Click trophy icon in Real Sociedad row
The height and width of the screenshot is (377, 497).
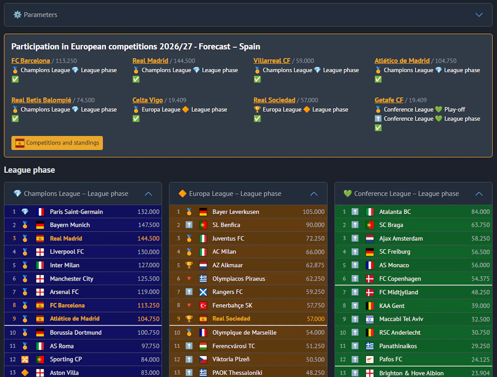[x=189, y=319]
